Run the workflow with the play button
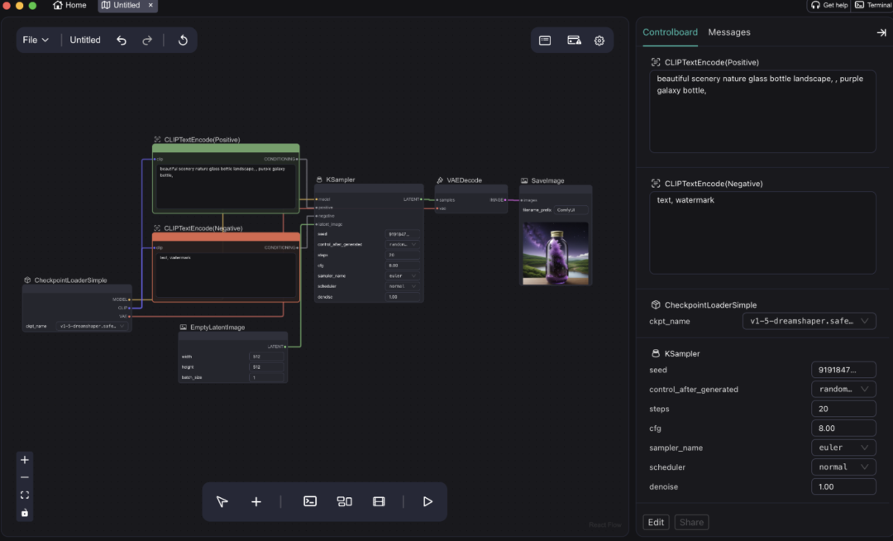This screenshot has height=541, width=893. (x=427, y=501)
